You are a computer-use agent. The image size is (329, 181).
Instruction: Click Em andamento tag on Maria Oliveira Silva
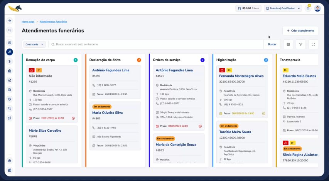tap(102, 107)
